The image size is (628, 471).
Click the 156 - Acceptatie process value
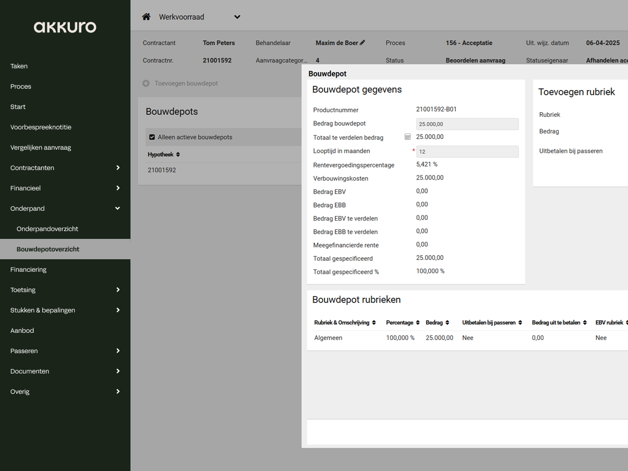[x=469, y=43]
